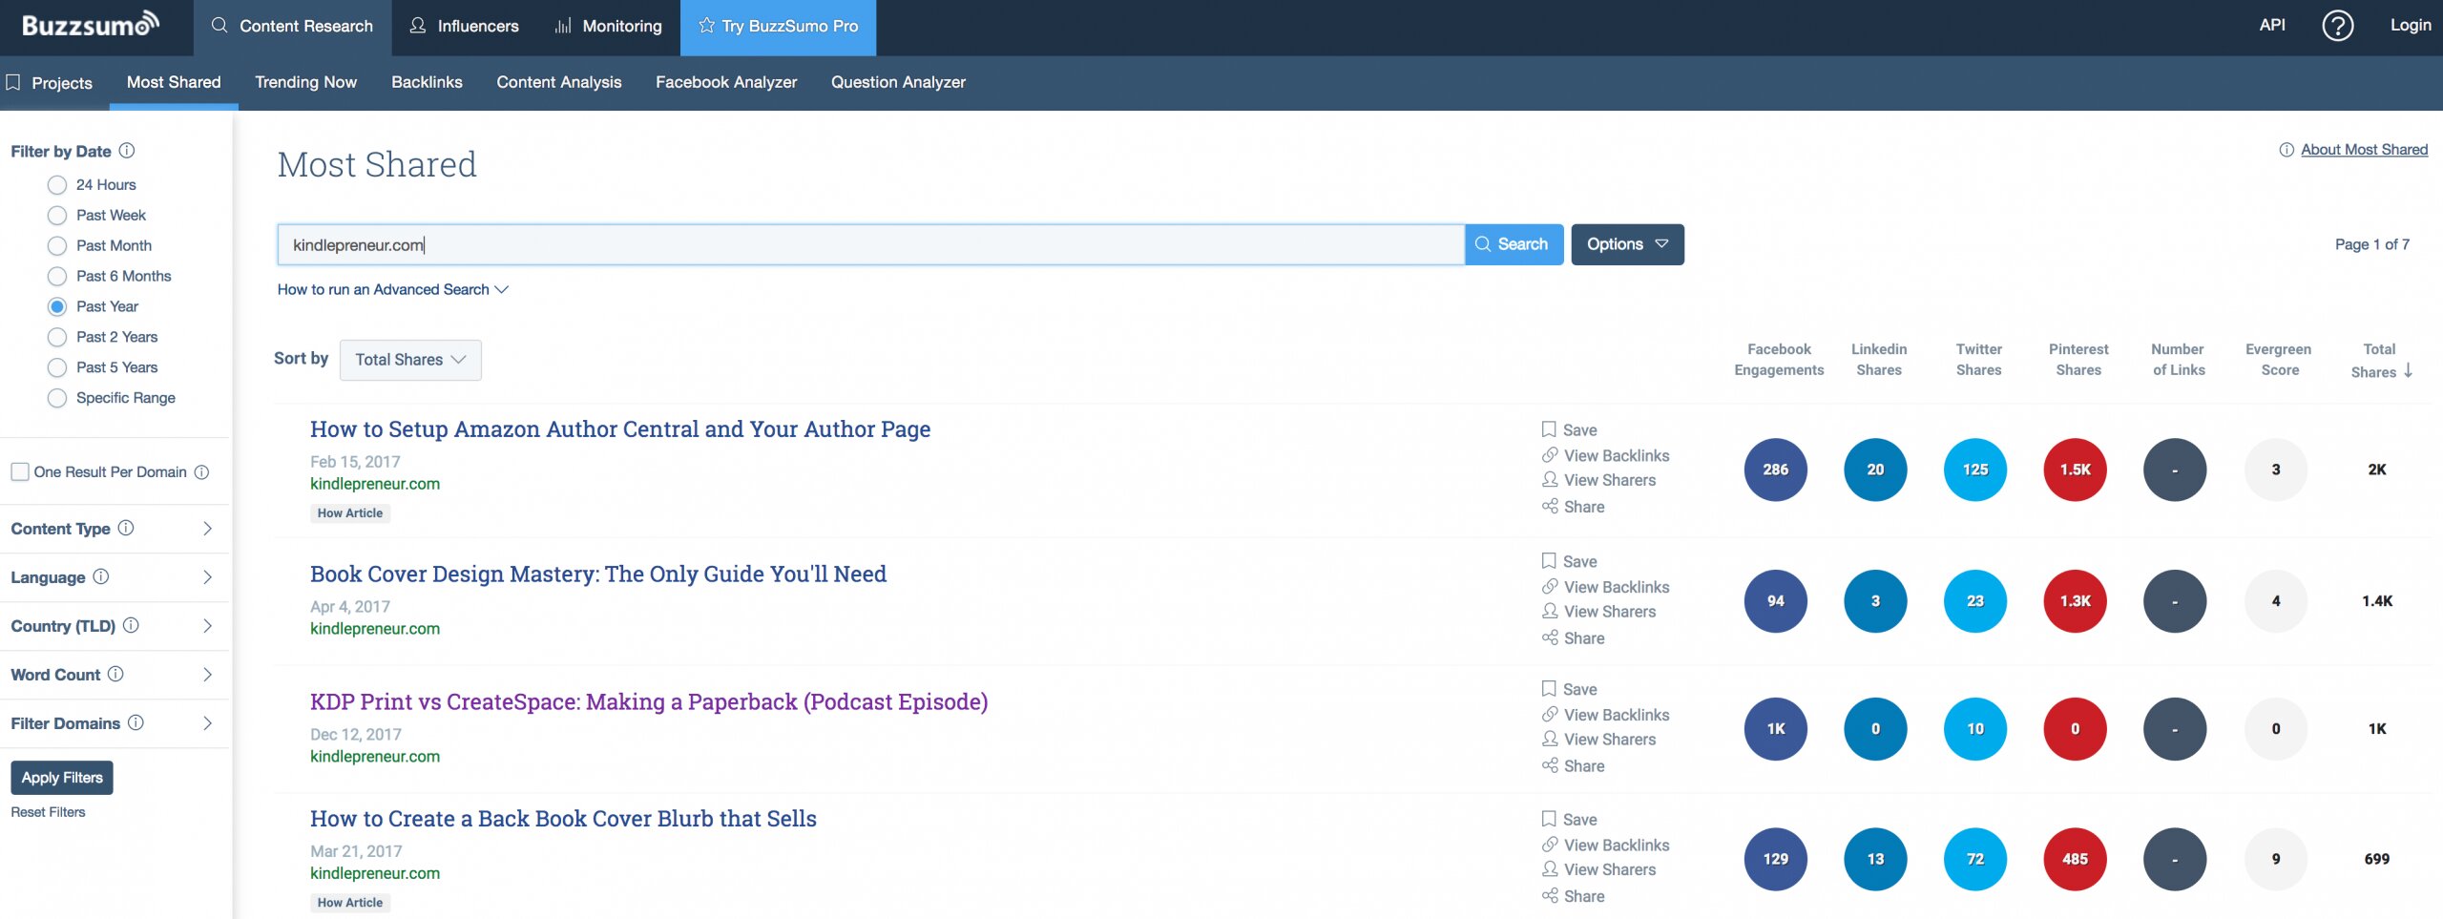Open the Monitoring tab

pos(608,27)
